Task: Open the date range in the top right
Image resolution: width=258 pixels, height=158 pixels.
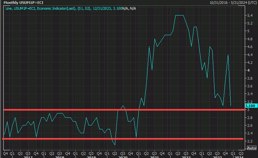Action: click(x=233, y=2)
